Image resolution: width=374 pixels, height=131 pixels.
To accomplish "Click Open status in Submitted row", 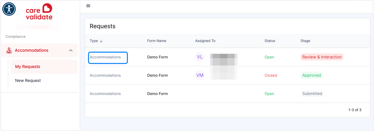I will 269,94.
